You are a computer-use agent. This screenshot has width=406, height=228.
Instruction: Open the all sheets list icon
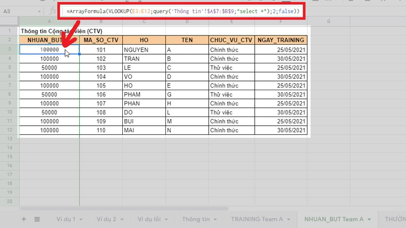(x=37, y=219)
